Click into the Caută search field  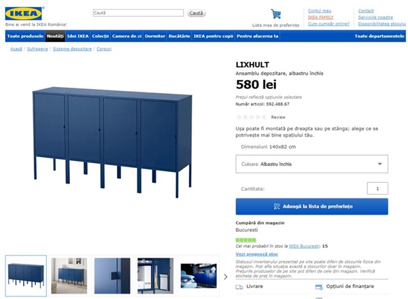click(x=139, y=13)
